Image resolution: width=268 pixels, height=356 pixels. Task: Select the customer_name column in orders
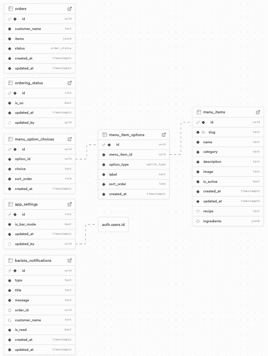click(x=28, y=29)
